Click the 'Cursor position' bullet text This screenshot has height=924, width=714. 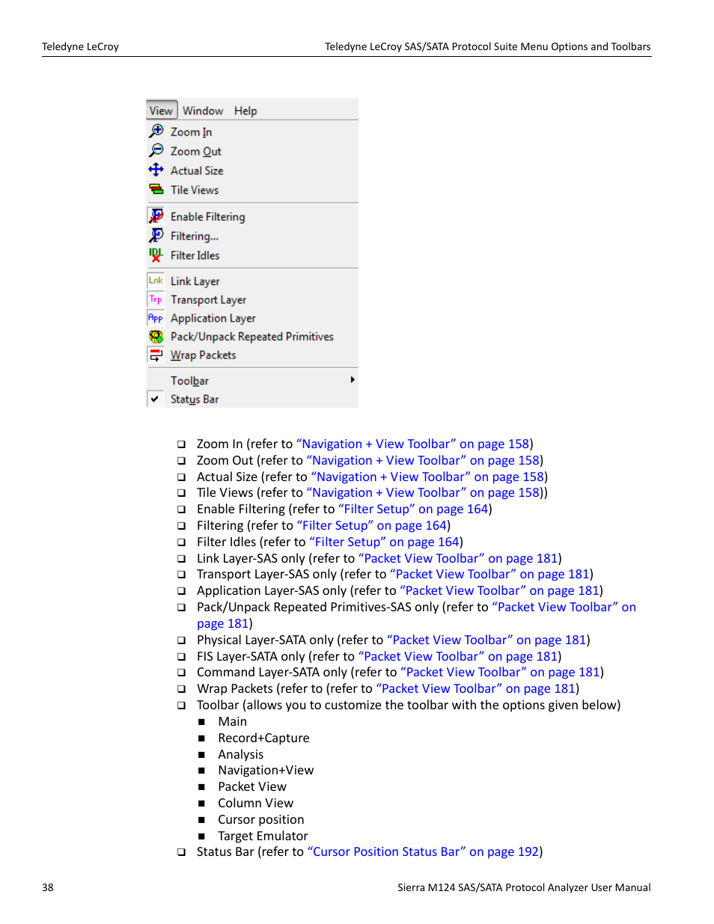click(260, 819)
